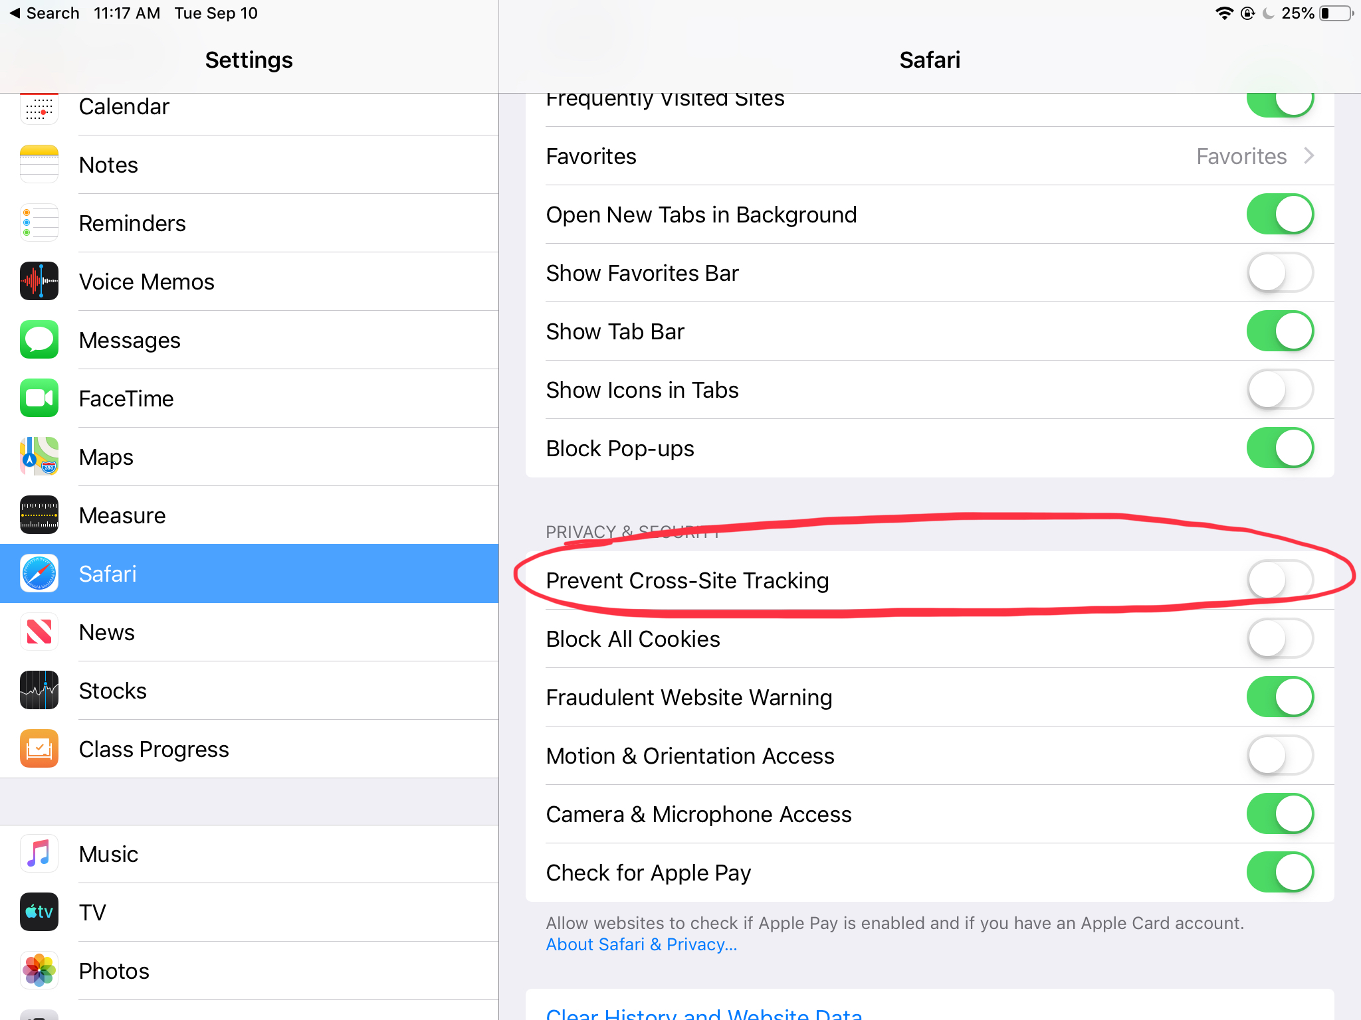Screen dimensions: 1361x1020
Task: Tap the Reminders app icon
Action: click(39, 222)
